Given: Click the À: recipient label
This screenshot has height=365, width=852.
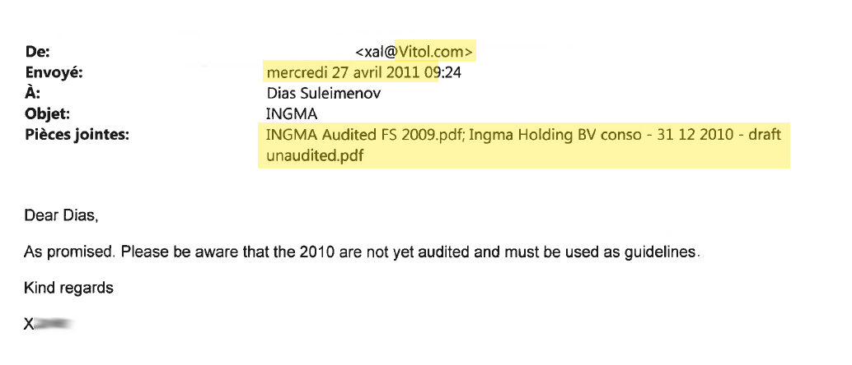Looking at the screenshot, I should 33,93.
